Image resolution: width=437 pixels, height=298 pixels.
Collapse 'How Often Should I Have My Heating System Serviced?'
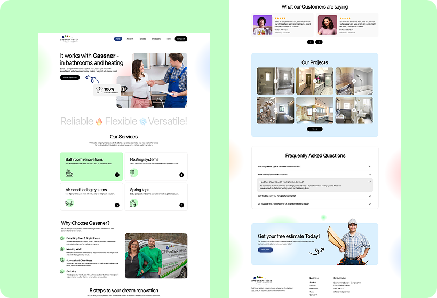(369, 182)
